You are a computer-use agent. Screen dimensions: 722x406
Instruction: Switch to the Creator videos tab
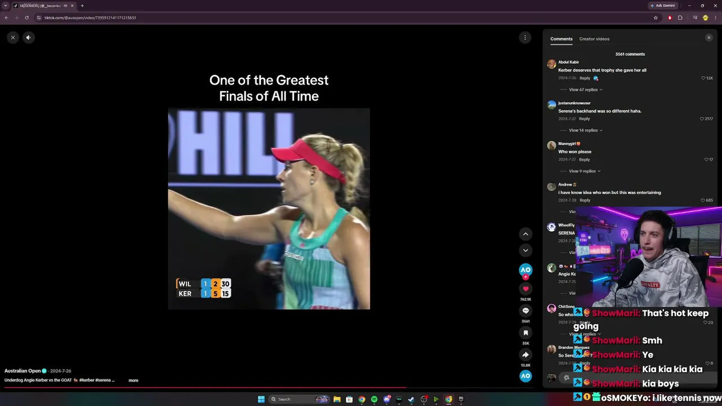[x=594, y=39]
